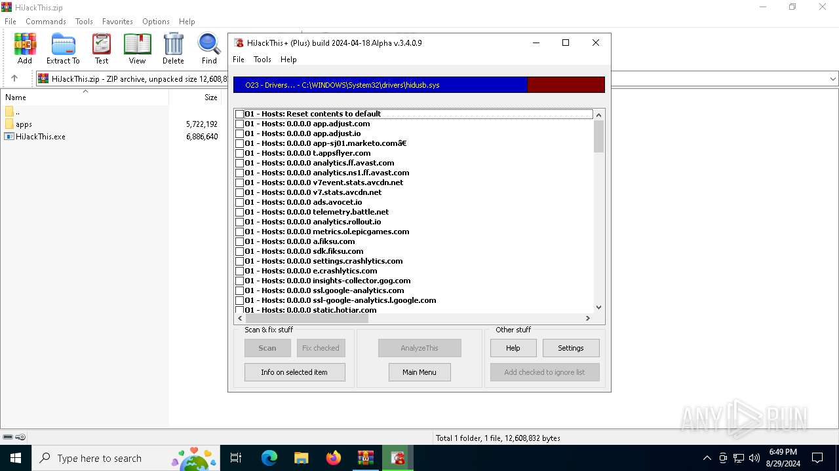This screenshot has width=839, height=471.
Task: Check the analytics.ff.avast.com hosts entry
Action: tap(240, 163)
